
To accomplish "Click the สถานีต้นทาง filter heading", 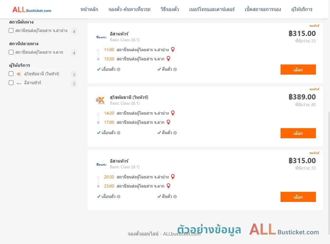I will pos(21,22).
